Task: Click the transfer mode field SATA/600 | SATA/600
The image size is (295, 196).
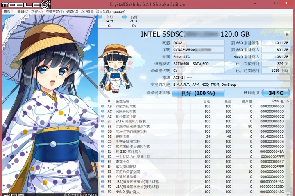Action: (x=198, y=64)
